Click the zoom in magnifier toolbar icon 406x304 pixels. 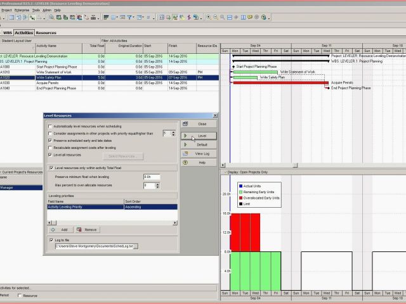208,18
